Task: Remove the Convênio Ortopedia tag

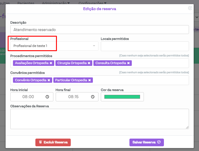Action: 49,80
